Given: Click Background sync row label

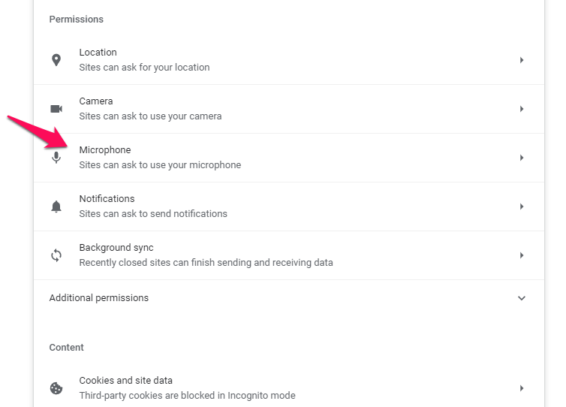Looking at the screenshot, I should pyautogui.click(x=116, y=248).
